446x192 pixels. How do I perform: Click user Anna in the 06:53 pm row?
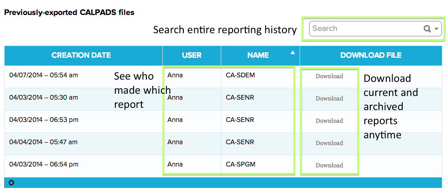coord(175,120)
